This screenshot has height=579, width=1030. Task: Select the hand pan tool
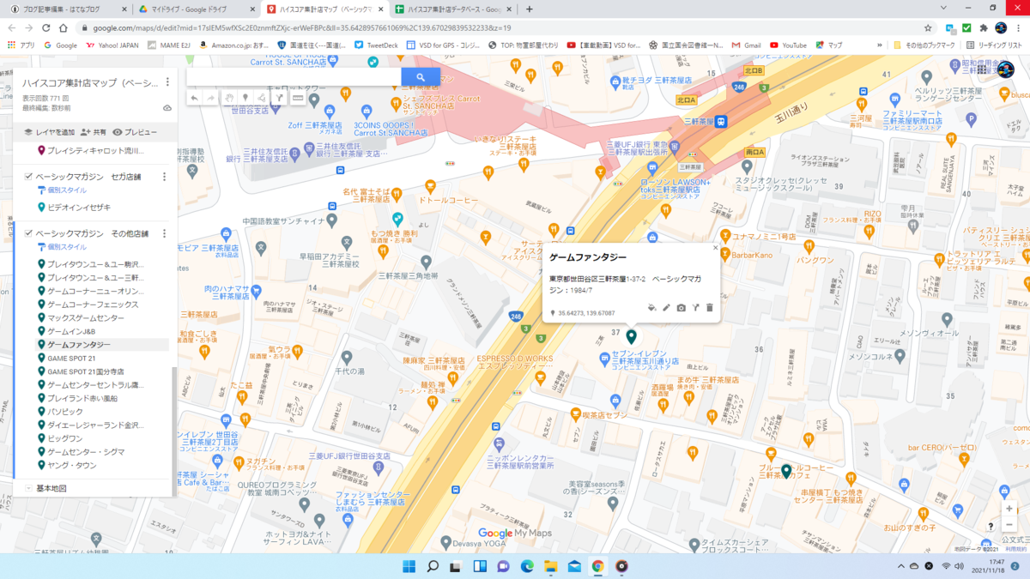(229, 99)
